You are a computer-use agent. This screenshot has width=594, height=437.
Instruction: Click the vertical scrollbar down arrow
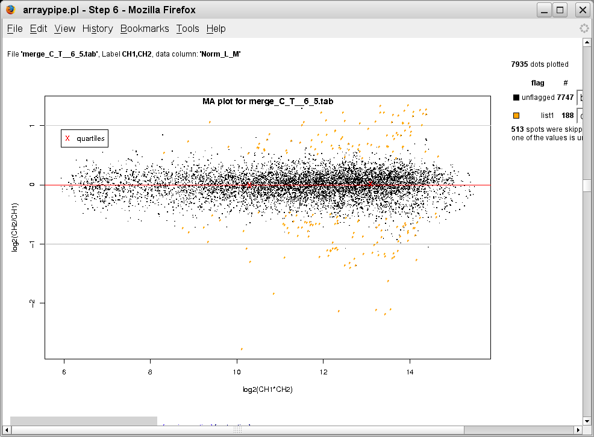point(587,421)
